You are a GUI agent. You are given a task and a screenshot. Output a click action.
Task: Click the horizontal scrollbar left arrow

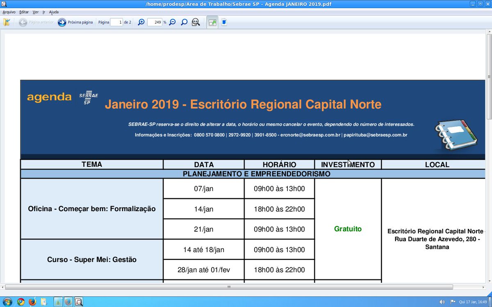(x=2, y=287)
